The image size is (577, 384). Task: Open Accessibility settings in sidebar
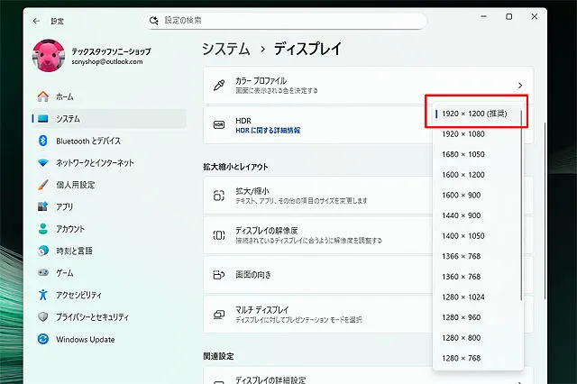81,295
